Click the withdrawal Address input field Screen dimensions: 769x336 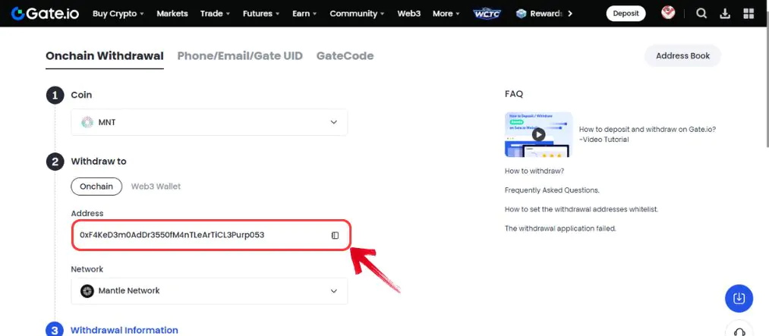(x=211, y=235)
